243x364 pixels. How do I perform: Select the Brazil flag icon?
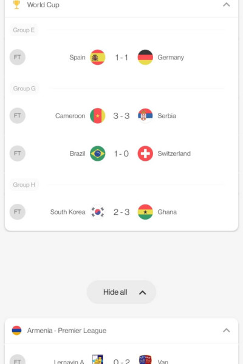98,153
